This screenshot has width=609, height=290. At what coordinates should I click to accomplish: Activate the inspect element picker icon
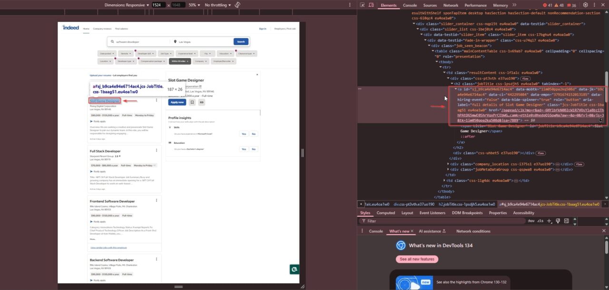pos(362,5)
